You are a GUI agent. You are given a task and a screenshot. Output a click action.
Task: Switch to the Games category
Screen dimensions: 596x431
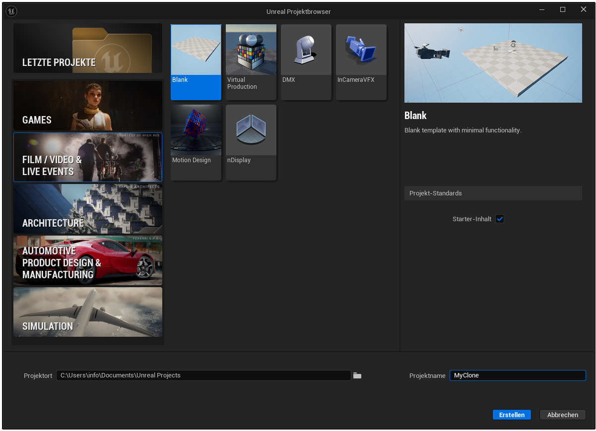[88, 106]
